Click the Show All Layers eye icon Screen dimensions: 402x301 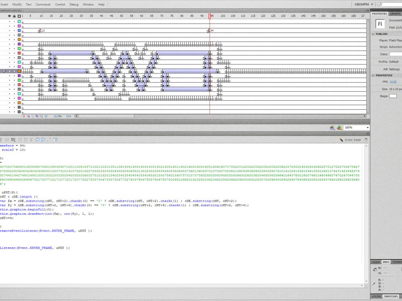pyautogui.click(x=9, y=16)
